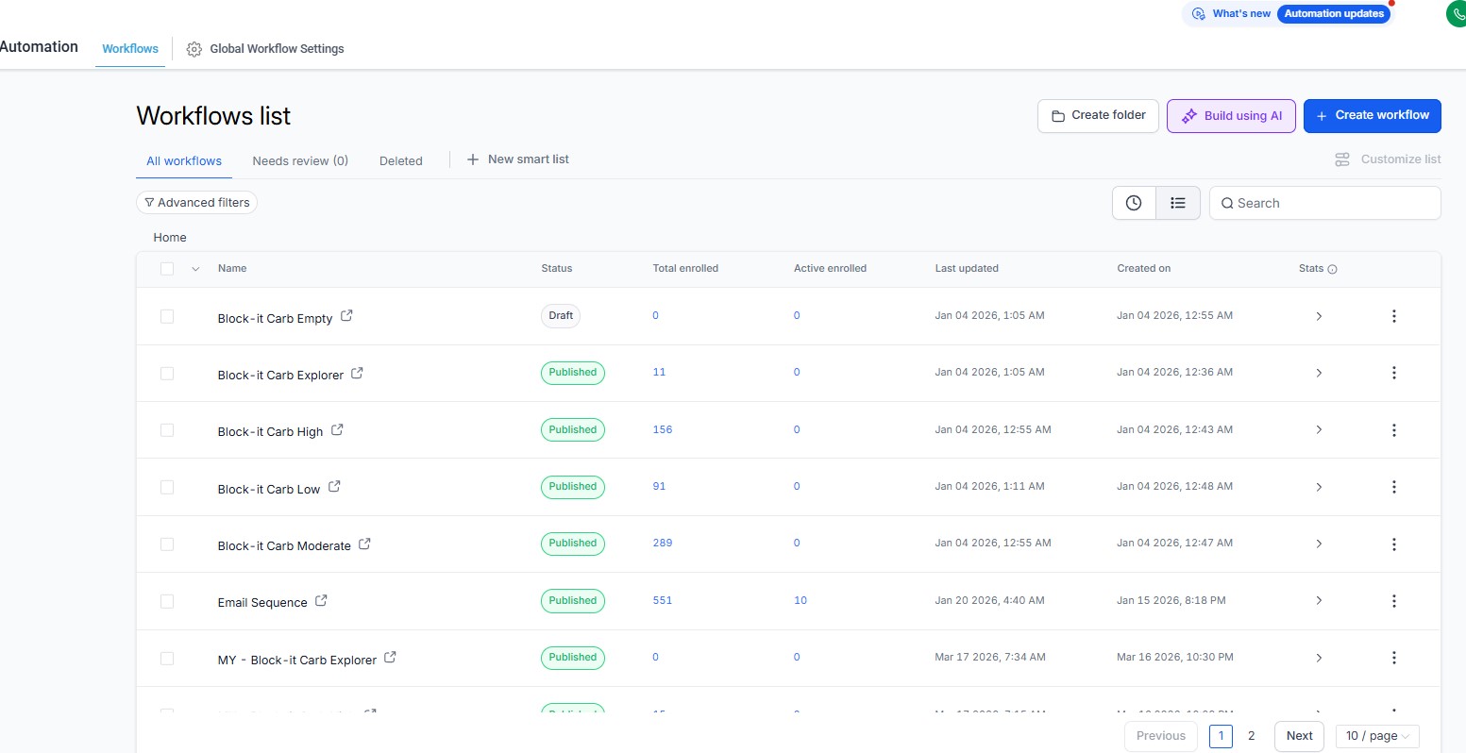
Task: Expand stats for Block-it Carb Empty
Action: click(1319, 316)
